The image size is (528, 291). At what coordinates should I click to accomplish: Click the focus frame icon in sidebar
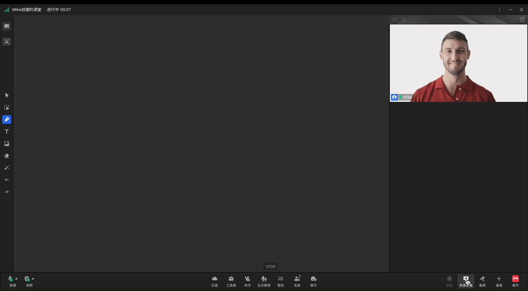(7, 42)
